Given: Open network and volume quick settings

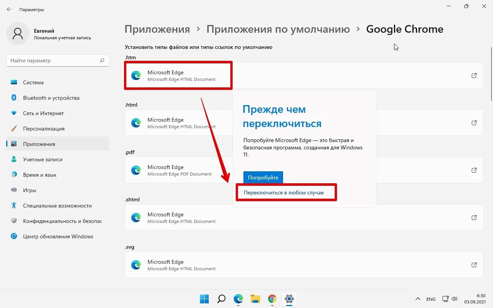Looking at the screenshot, I should pyautogui.click(x=449, y=299).
